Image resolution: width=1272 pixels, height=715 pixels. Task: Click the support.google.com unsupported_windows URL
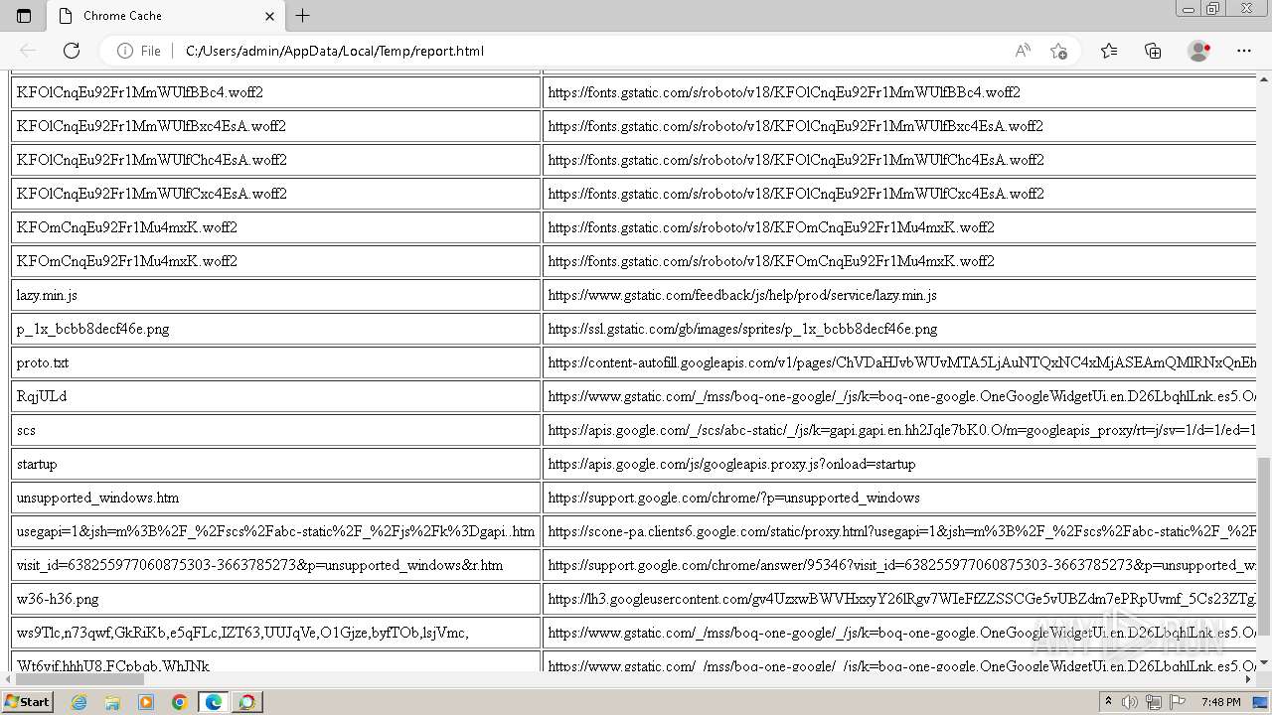[733, 498]
